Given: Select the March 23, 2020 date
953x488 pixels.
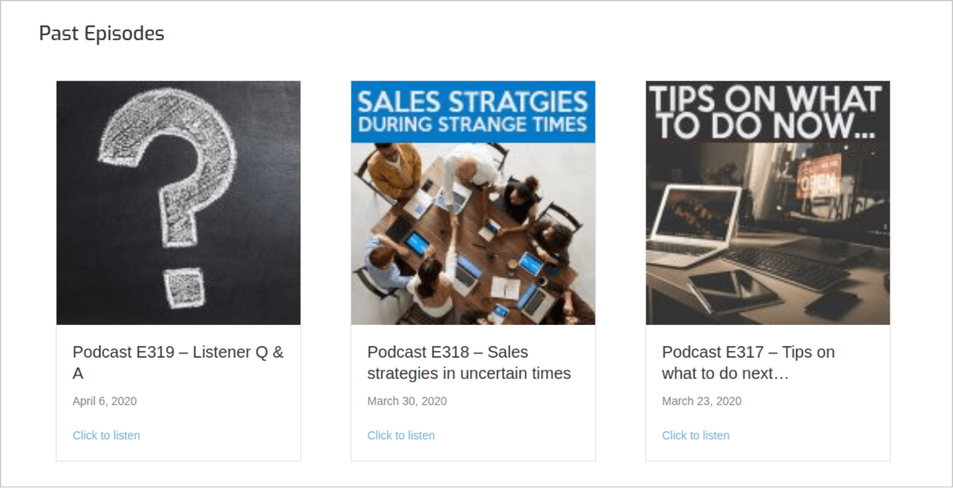Looking at the screenshot, I should tap(702, 401).
